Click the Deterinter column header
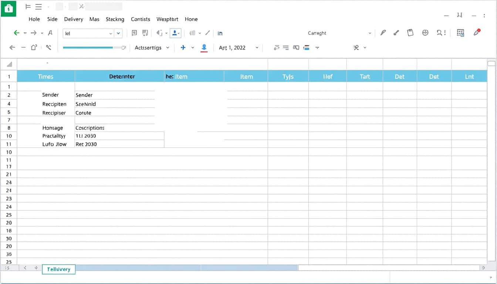Viewport: 497px width, 284px height. click(120, 77)
